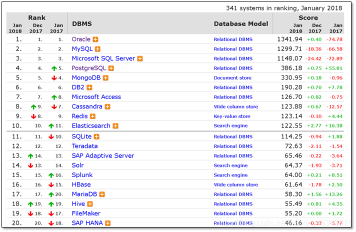Open the MongoDB link

click(x=86, y=78)
